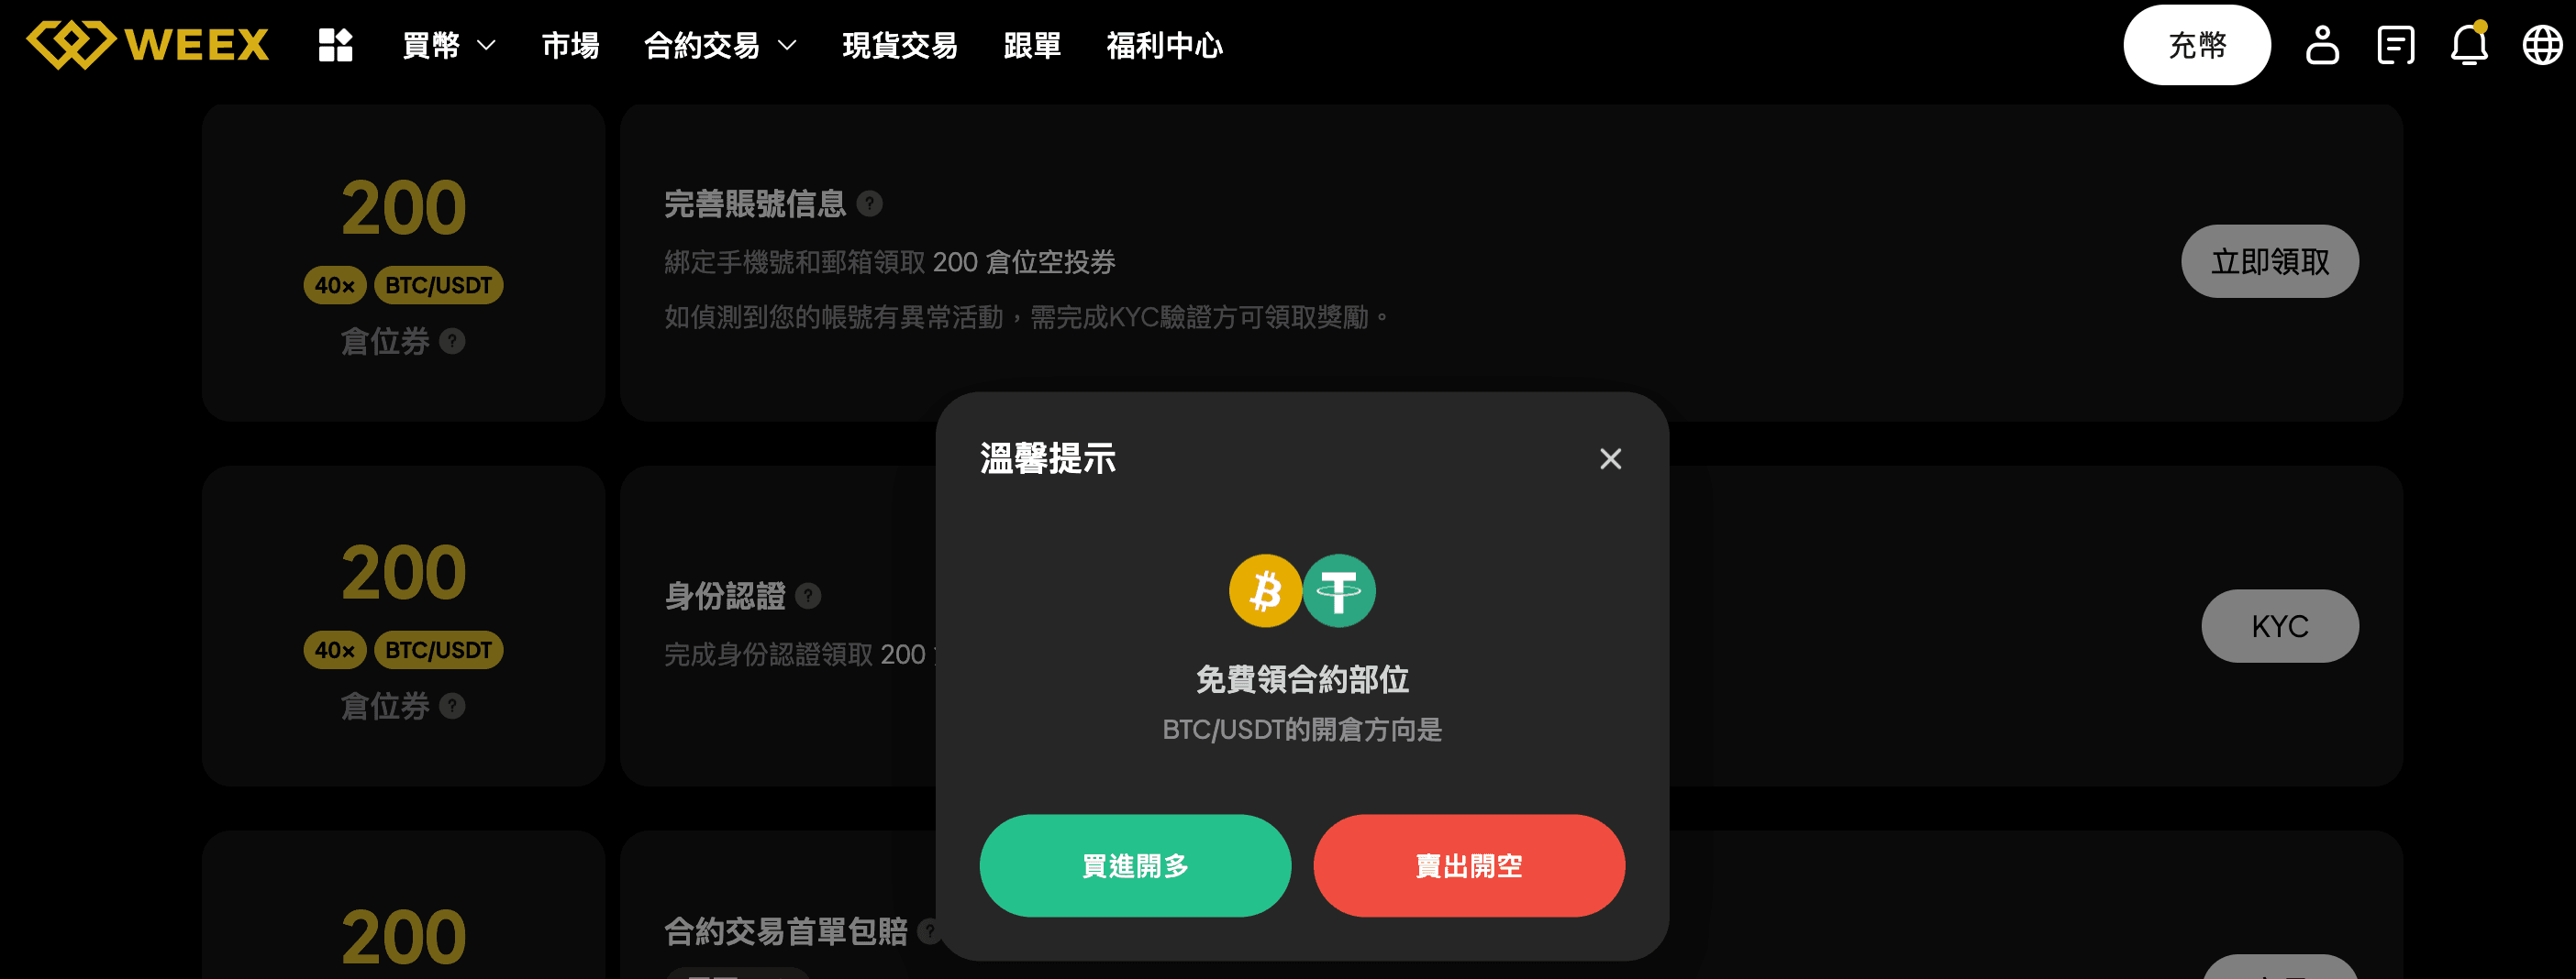The height and width of the screenshot is (979, 2576).
Task: Choose 賣出開空 red button
Action: [1469, 865]
